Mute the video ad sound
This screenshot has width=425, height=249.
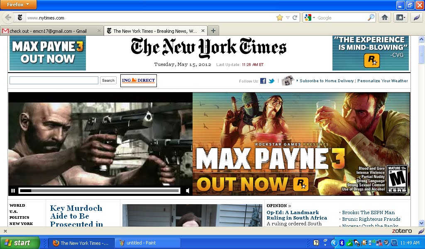pos(188,191)
